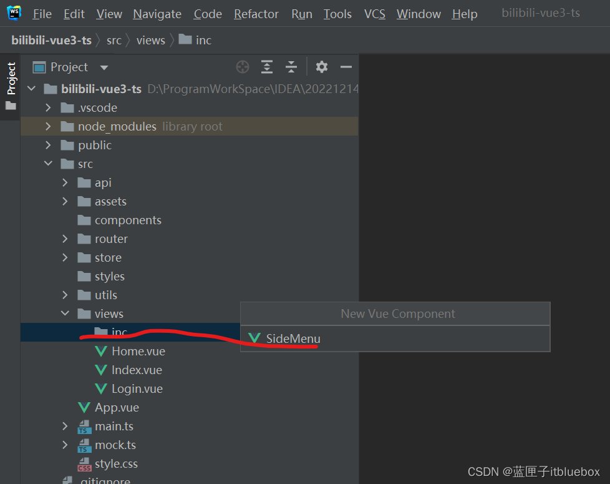This screenshot has width=610, height=484.
Task: Expand the utils folder
Action: [x=65, y=295]
